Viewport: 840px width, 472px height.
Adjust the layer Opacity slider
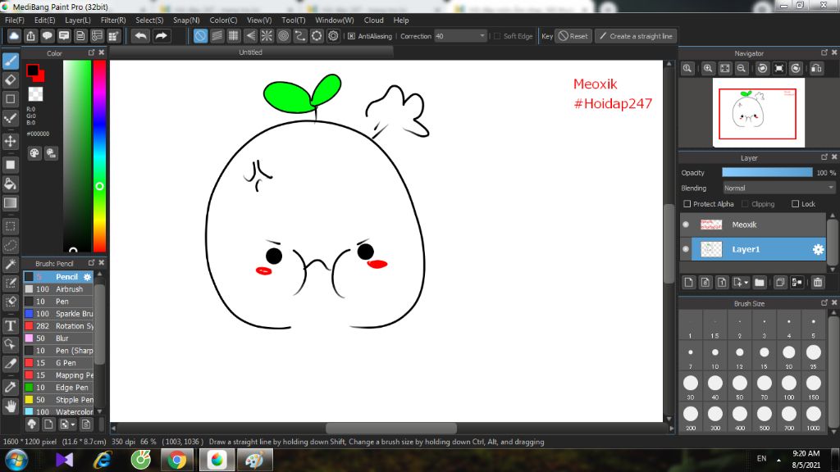[767, 173]
